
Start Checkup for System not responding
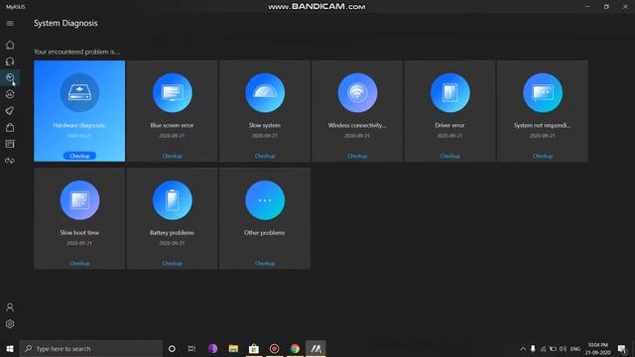click(543, 156)
